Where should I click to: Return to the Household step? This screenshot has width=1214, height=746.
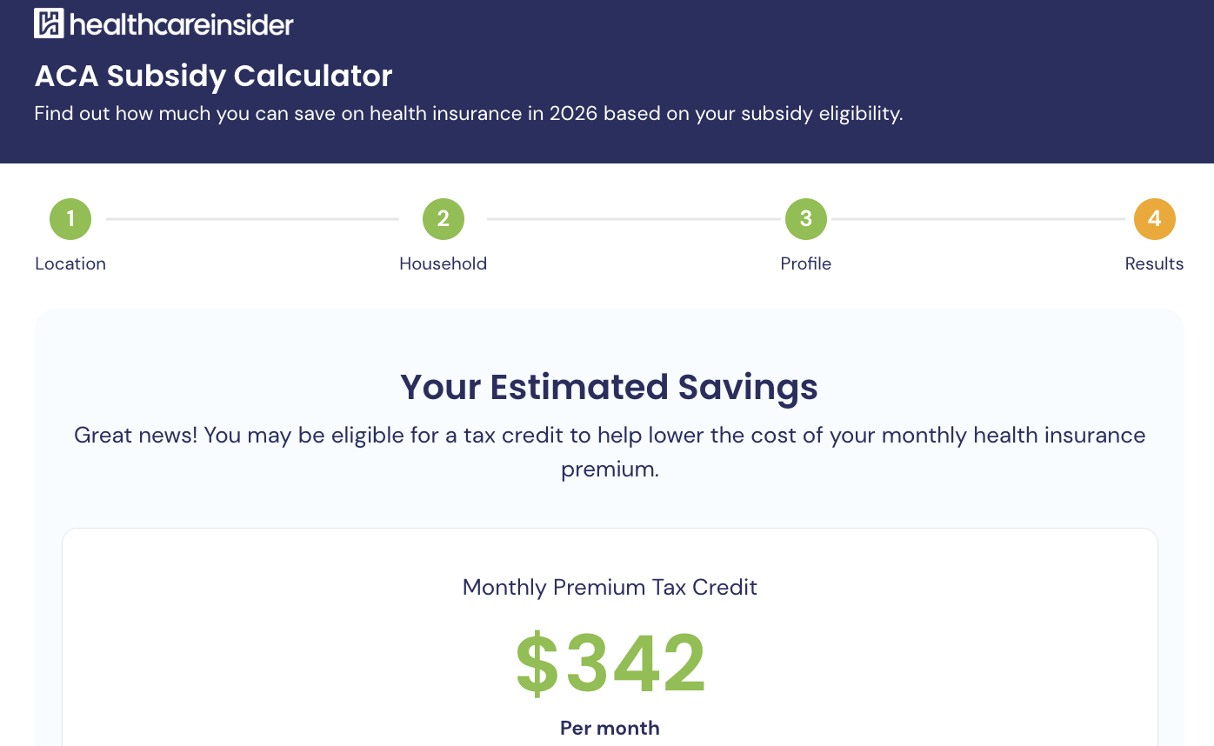(x=443, y=263)
